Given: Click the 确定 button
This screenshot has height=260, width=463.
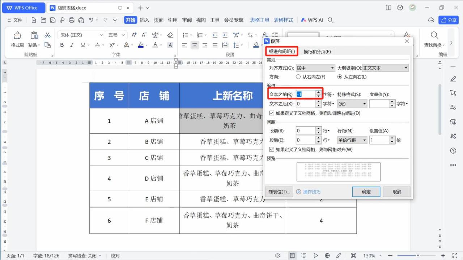Looking at the screenshot, I should click(x=366, y=192).
